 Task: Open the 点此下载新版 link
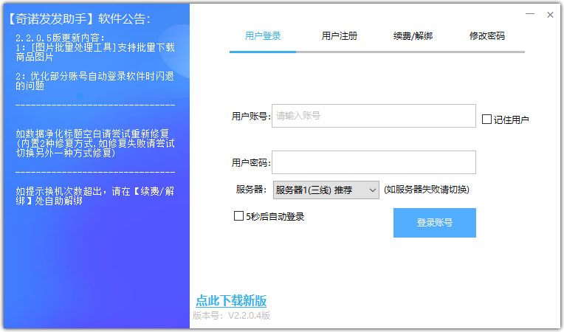[x=231, y=301]
